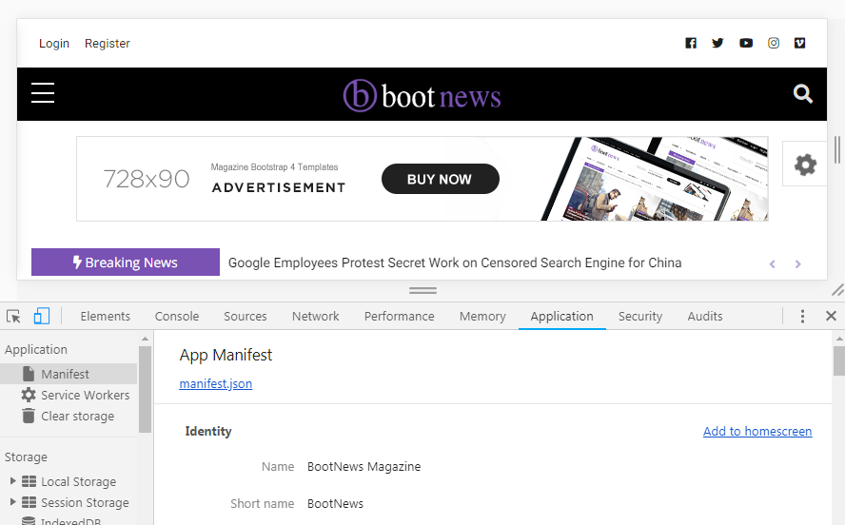This screenshot has width=845, height=525.
Task: Click the BUY NOW advertisement button
Action: point(440,179)
